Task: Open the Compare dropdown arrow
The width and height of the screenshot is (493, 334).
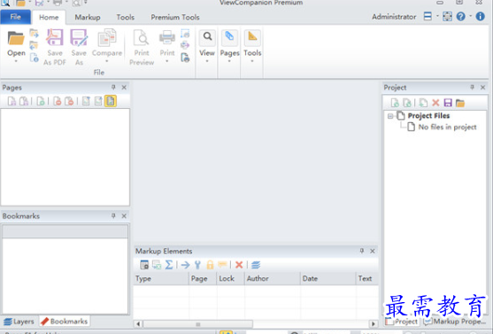Action: [107, 61]
